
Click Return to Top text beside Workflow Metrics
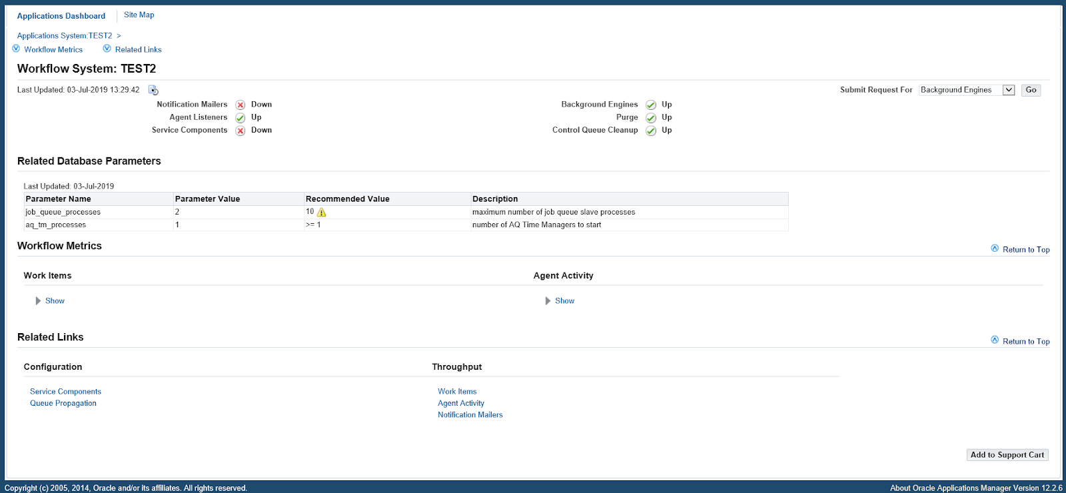coord(1026,250)
